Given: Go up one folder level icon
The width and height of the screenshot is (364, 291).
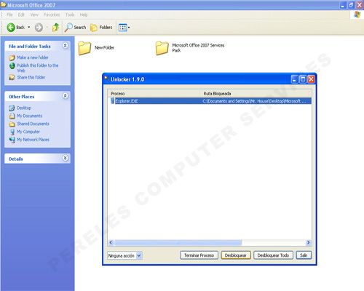Looking at the screenshot, I should 56,28.
